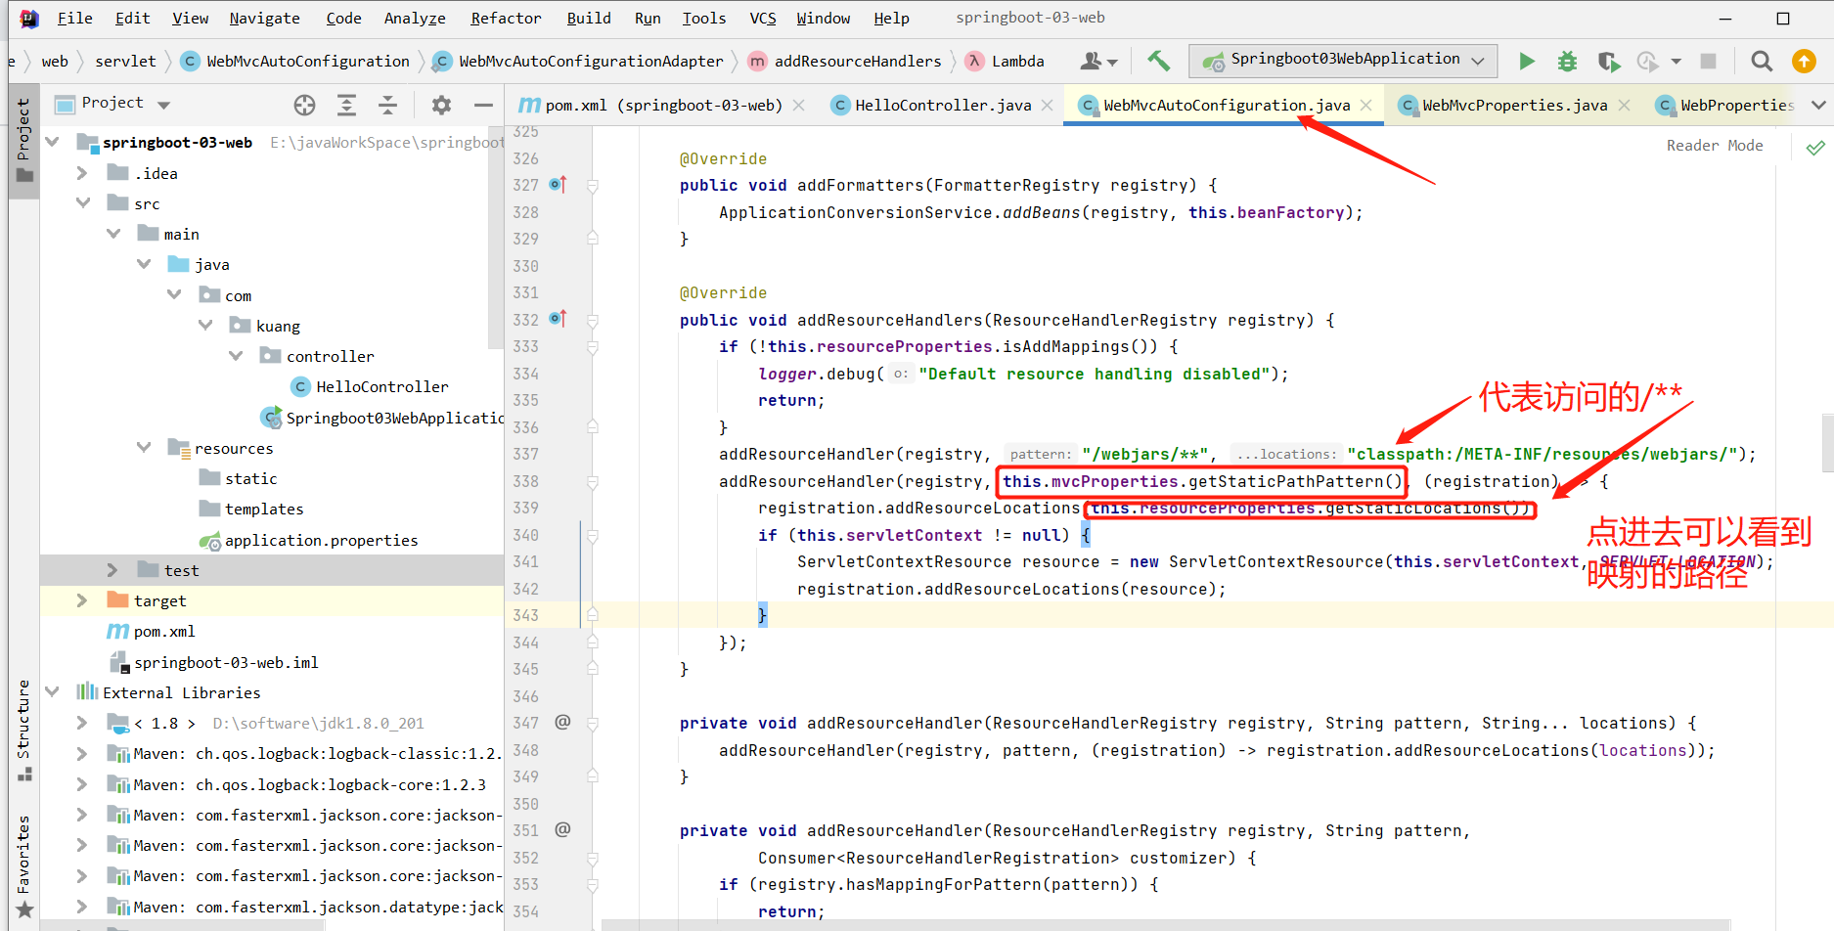Show hidden editor tabs dropdown
This screenshot has height=931, width=1834.
point(1818,105)
